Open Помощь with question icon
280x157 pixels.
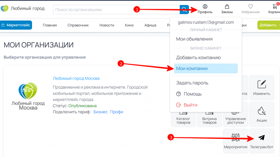pos(189,94)
